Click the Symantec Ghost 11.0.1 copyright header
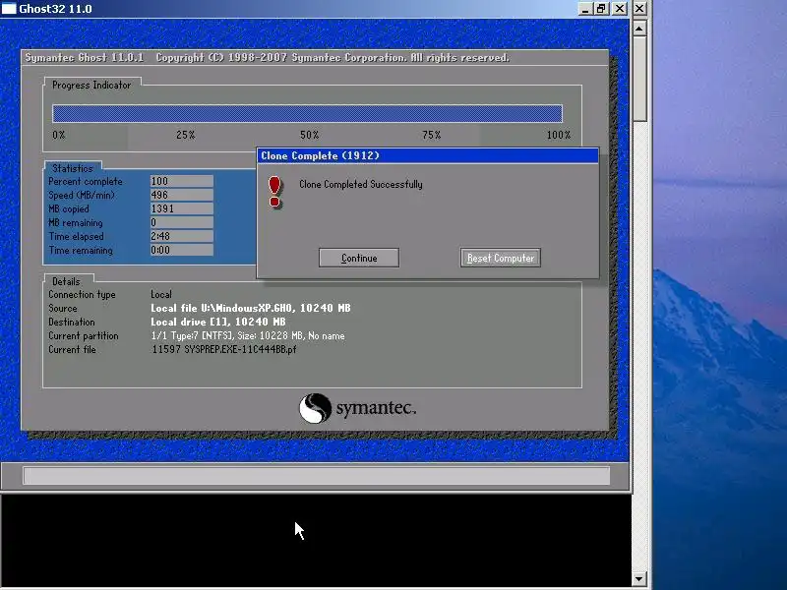This screenshot has width=787, height=590. (267, 58)
